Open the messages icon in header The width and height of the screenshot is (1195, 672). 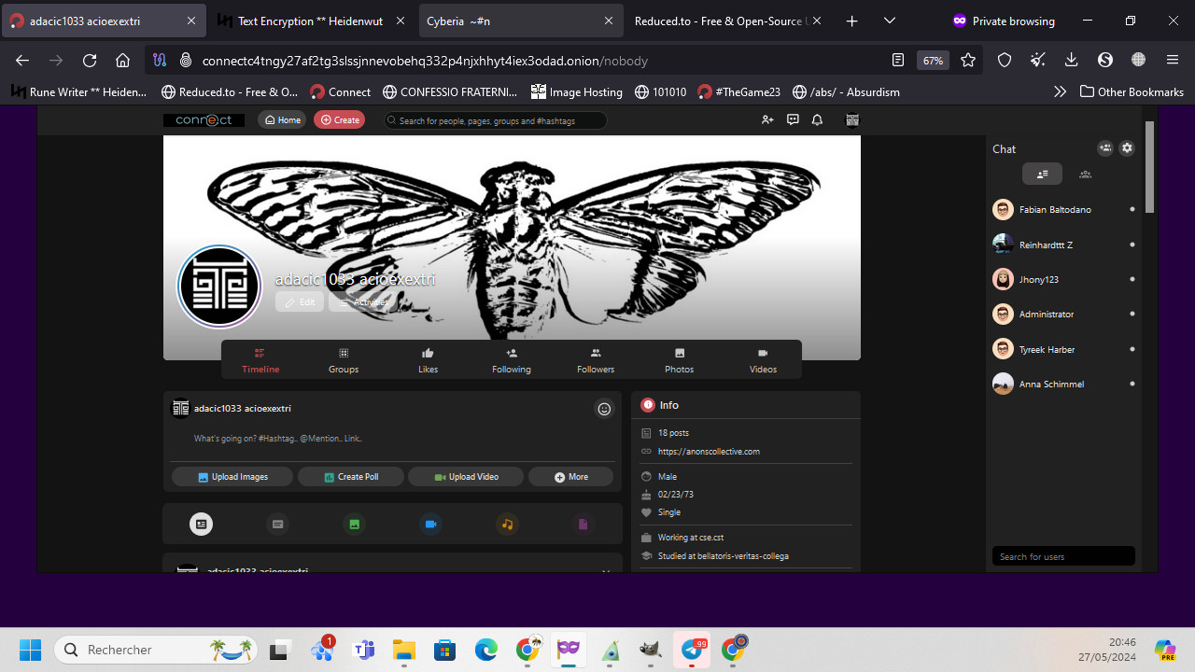793,119
